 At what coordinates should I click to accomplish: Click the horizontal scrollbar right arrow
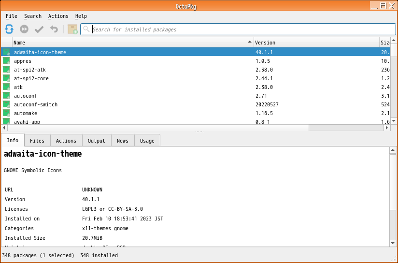point(387,128)
